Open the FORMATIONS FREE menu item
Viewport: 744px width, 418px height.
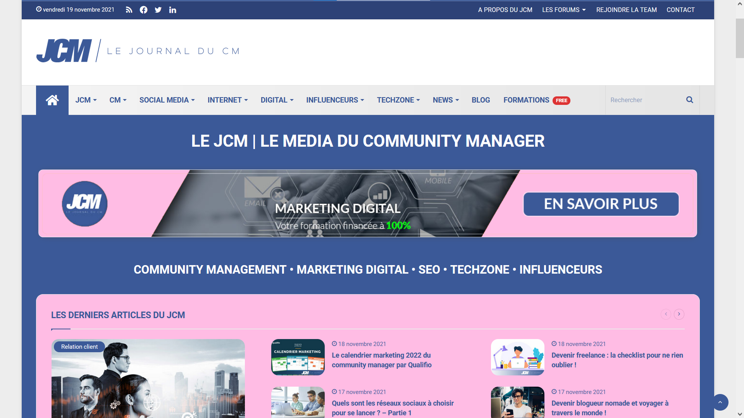(x=537, y=100)
